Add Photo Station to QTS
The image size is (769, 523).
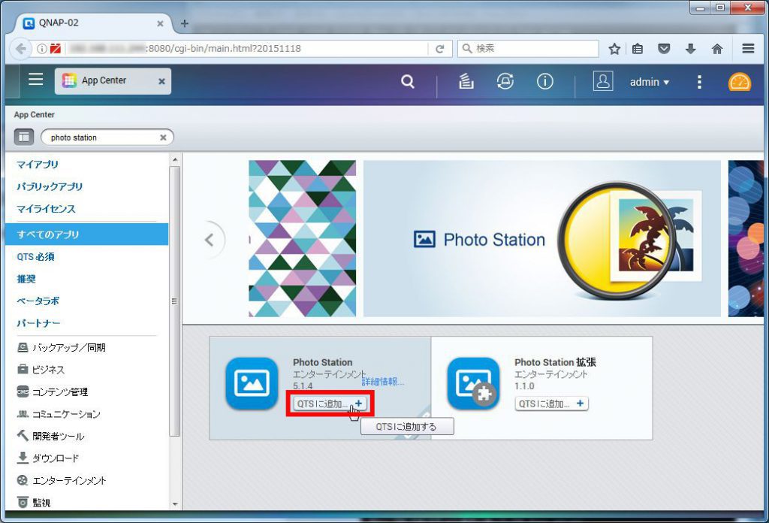click(330, 404)
